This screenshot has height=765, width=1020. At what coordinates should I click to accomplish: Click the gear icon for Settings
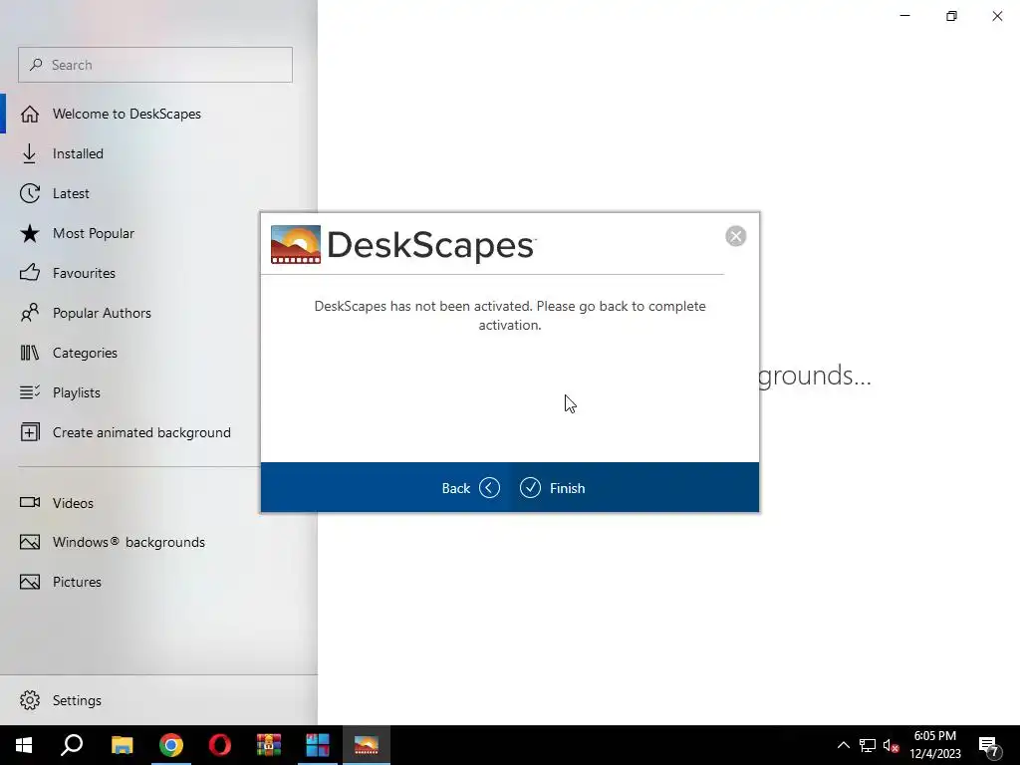tap(29, 700)
